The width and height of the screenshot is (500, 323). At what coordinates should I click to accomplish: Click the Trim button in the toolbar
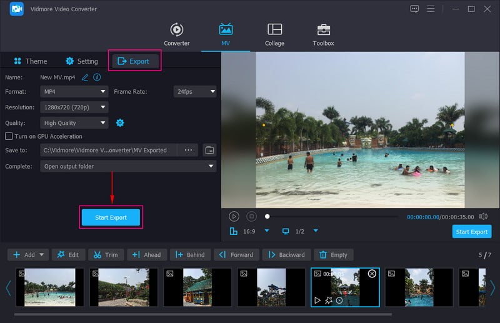coord(106,255)
